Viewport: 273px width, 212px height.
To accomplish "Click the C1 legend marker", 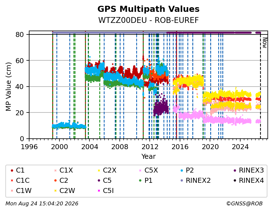I will (x=12, y=170).
